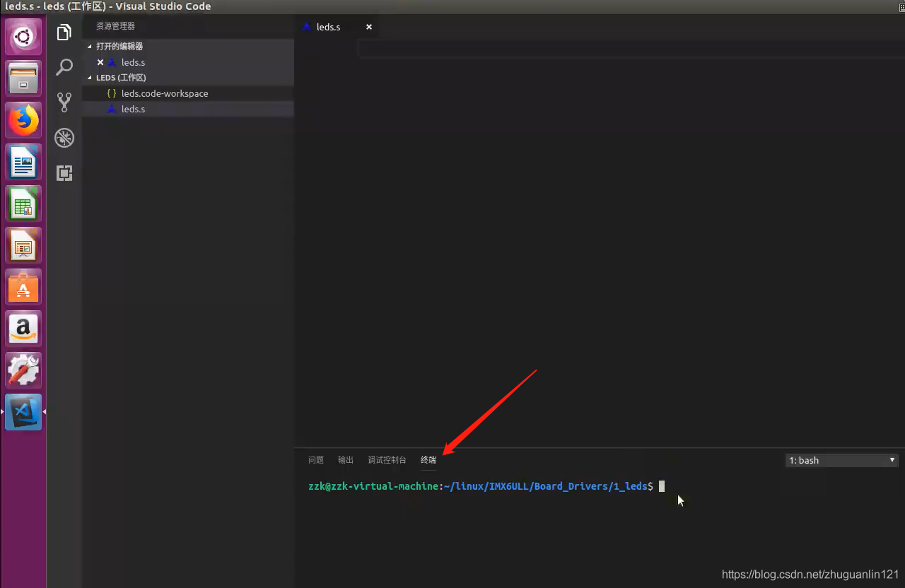Click the 资源管理器 panel title
The height and width of the screenshot is (588, 905).
pyautogui.click(x=115, y=26)
